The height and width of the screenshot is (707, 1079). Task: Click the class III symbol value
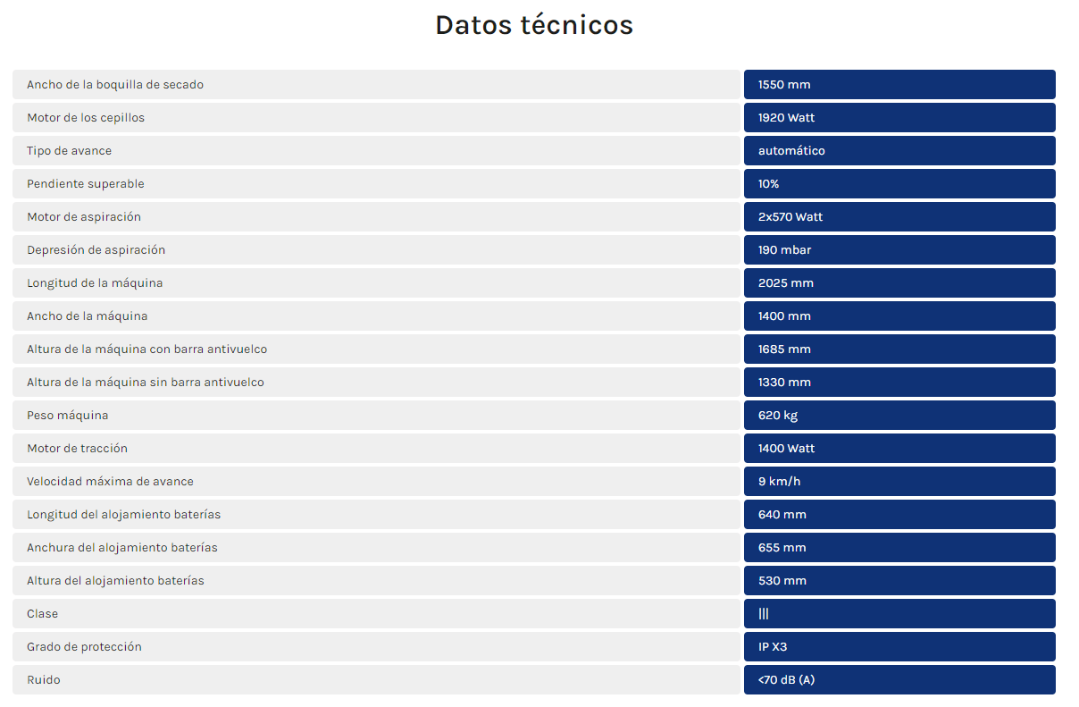click(x=764, y=614)
